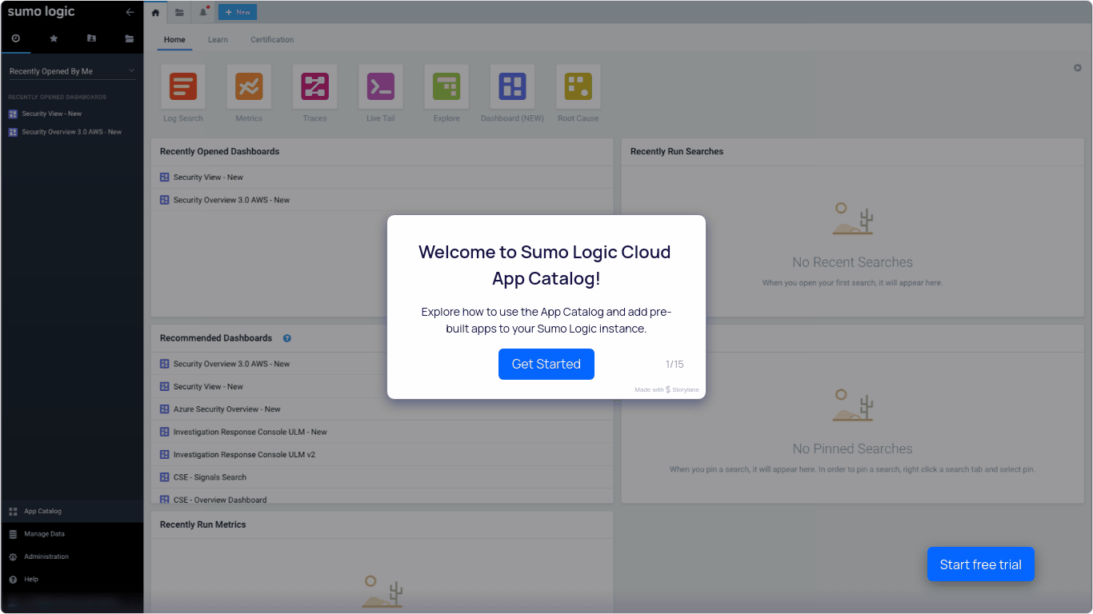
Task: Click the dashboard icon beside Azure Security Overview - New
Action: tap(164, 409)
